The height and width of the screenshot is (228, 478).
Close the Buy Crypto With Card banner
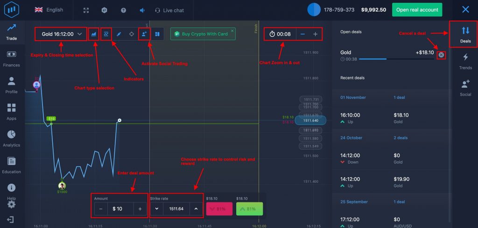[x=232, y=31]
